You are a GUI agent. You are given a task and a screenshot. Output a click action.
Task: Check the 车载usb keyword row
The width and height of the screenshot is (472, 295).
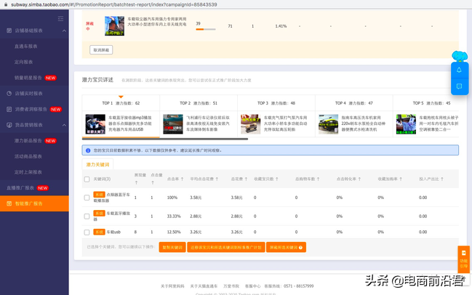point(87,233)
